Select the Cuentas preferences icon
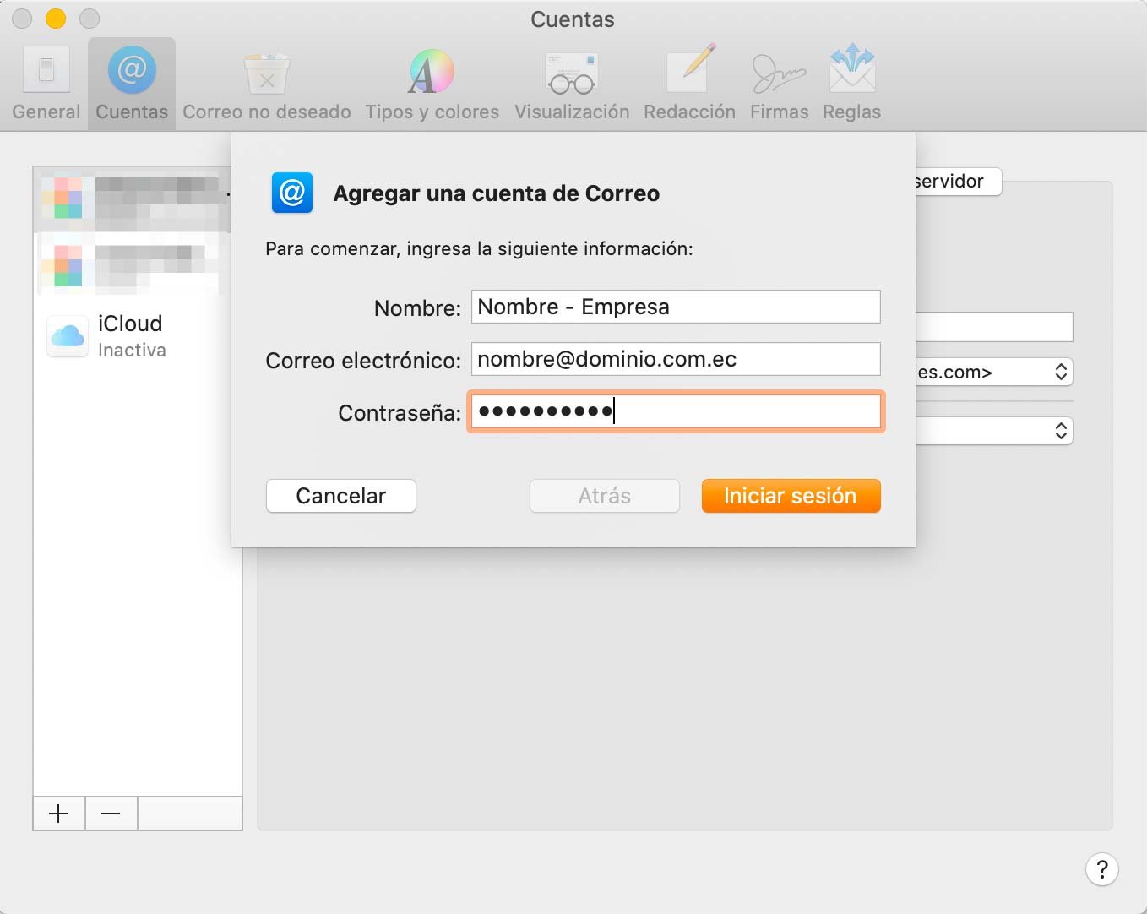The height and width of the screenshot is (914, 1147). (131, 82)
